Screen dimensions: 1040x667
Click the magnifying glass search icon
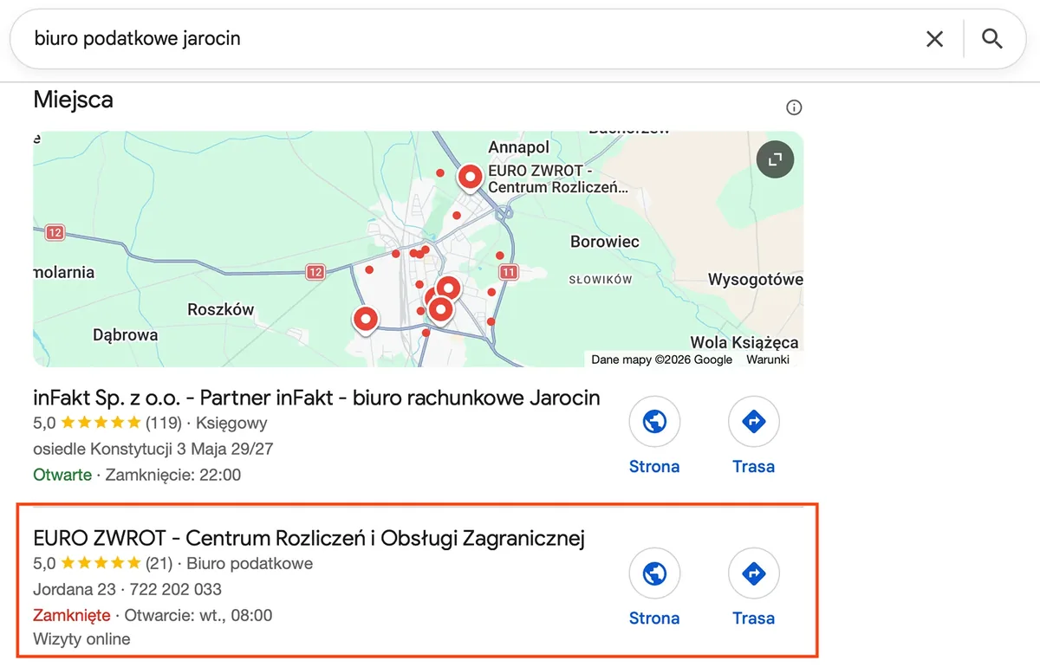(x=992, y=39)
